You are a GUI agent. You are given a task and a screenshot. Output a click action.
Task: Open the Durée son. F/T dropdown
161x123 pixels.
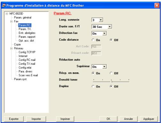click(109, 27)
